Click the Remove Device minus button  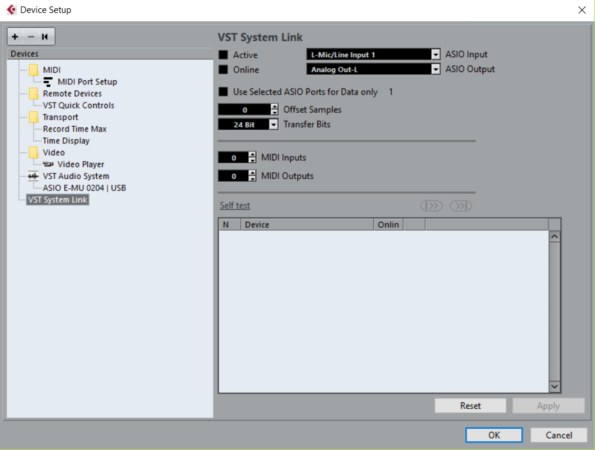point(31,37)
